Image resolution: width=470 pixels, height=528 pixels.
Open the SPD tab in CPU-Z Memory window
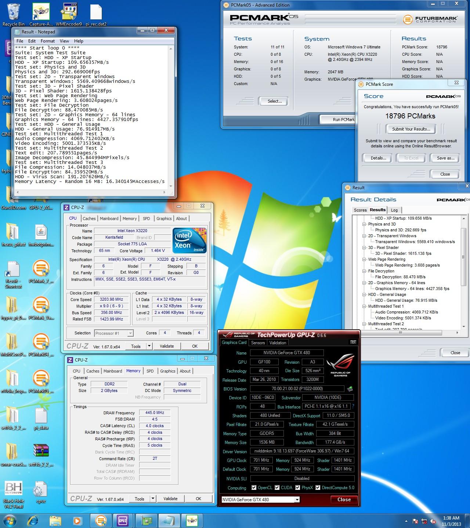click(150, 371)
